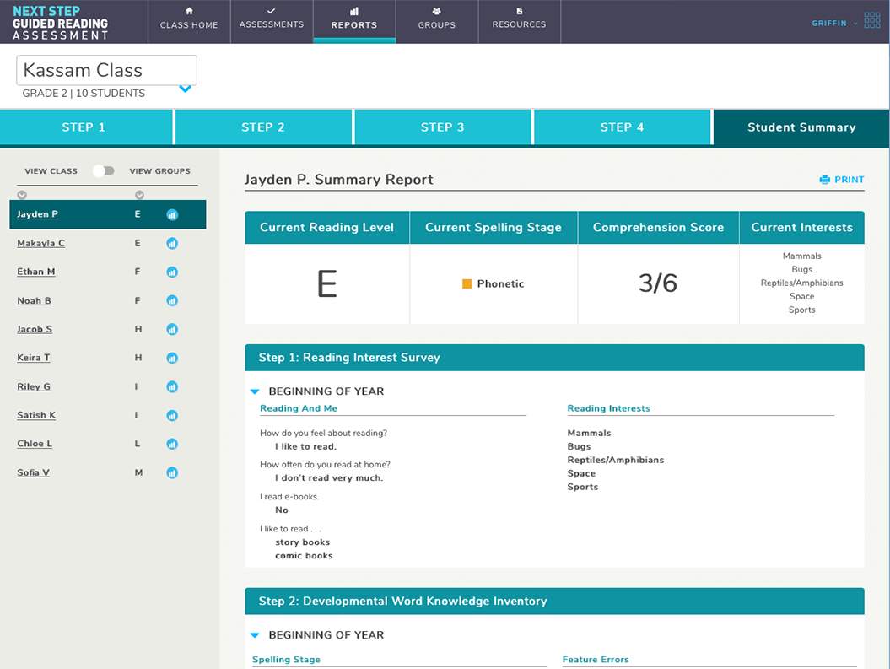
Task: Sort by the student name column arrow
Action: click(x=22, y=196)
